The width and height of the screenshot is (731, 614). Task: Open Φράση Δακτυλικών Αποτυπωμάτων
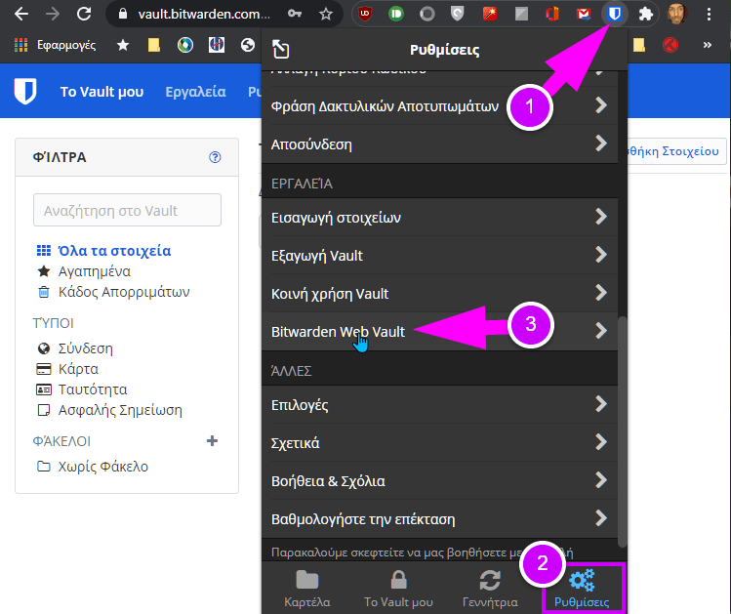(x=439, y=105)
